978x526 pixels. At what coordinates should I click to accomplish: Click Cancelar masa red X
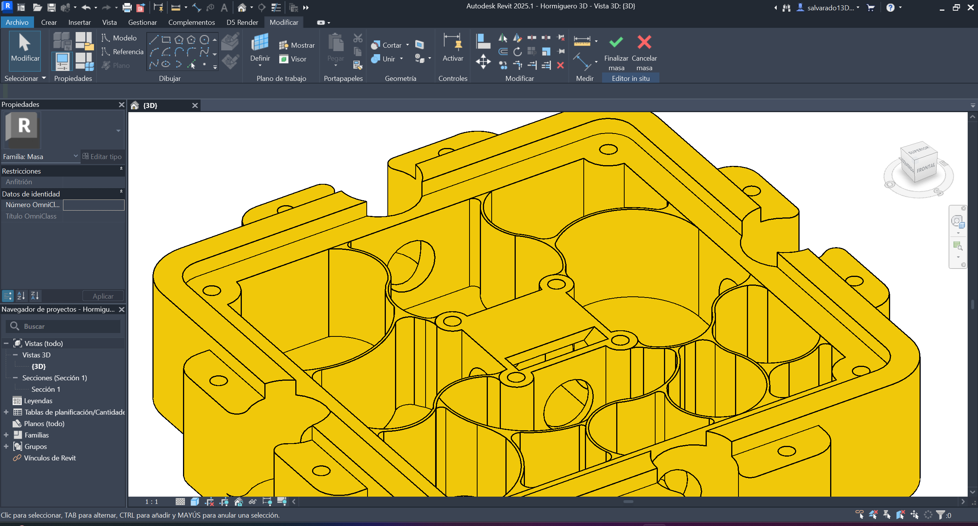[644, 42]
